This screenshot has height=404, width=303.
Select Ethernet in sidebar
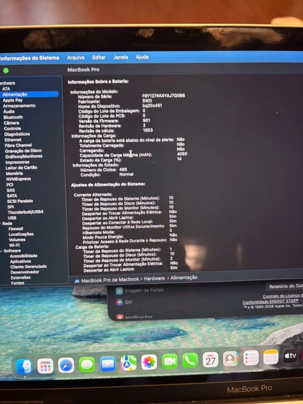point(13,140)
